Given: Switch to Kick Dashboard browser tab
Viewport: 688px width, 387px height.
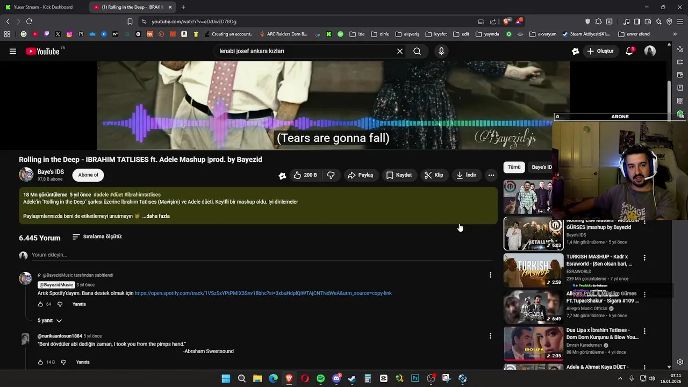Looking at the screenshot, I should 44,7.
